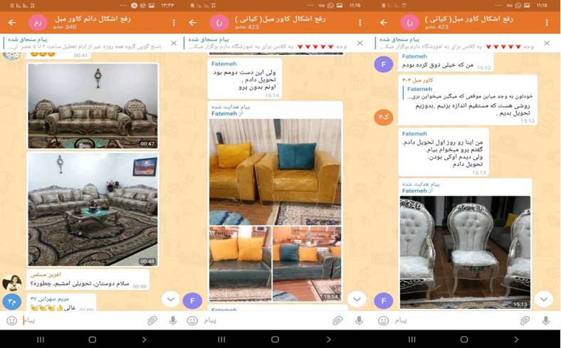Tap paperclip attach icon in right chat
Viewport: 561px width, 348px height.
(525, 321)
